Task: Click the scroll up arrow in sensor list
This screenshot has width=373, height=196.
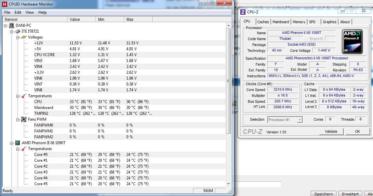Action: pyautogui.click(x=228, y=25)
